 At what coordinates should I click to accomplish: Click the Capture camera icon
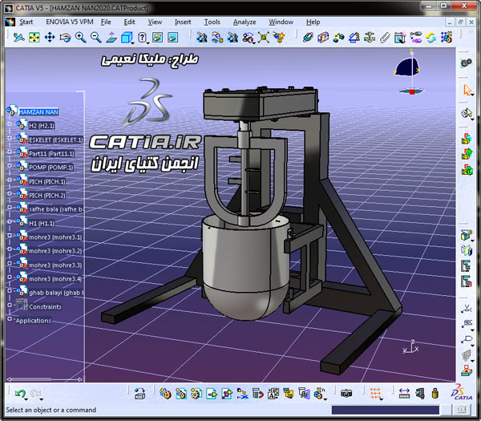click(x=346, y=394)
